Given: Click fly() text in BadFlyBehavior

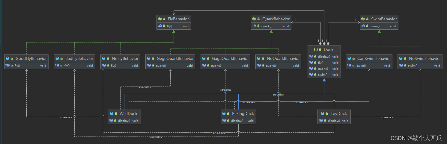Looking at the screenshot, I should 67,66.
